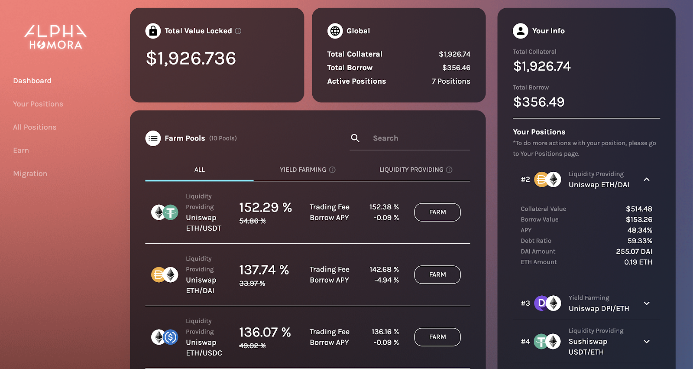Expand position #4 Sushiswap USDT/ETH
This screenshot has width=693, height=369.
coord(647,342)
